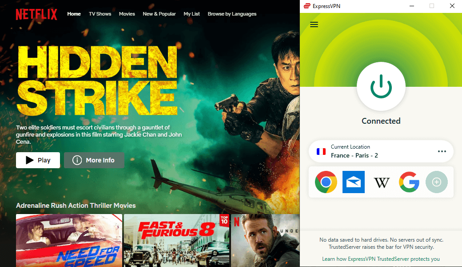Open the TV Shows tab
Screen dimensions: 462x267
(100, 14)
